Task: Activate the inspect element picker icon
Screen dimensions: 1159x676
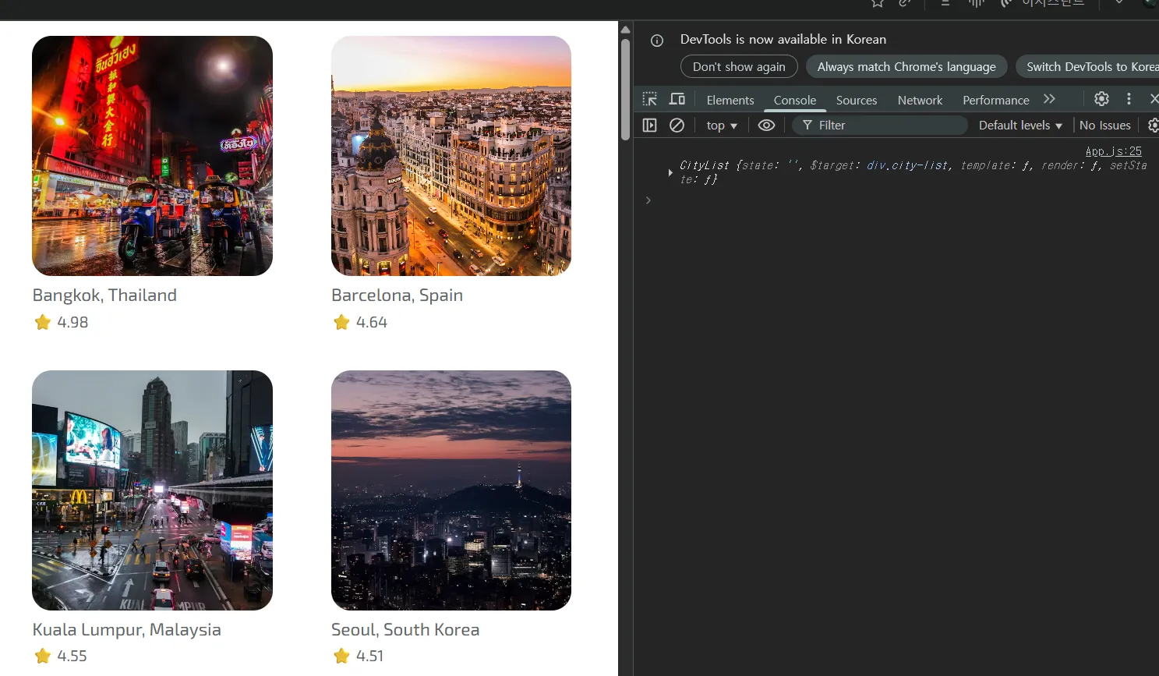Action: [x=649, y=99]
